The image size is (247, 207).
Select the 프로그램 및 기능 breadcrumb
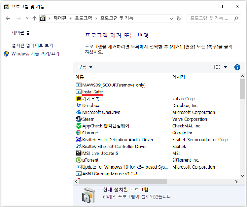[x=117, y=18]
